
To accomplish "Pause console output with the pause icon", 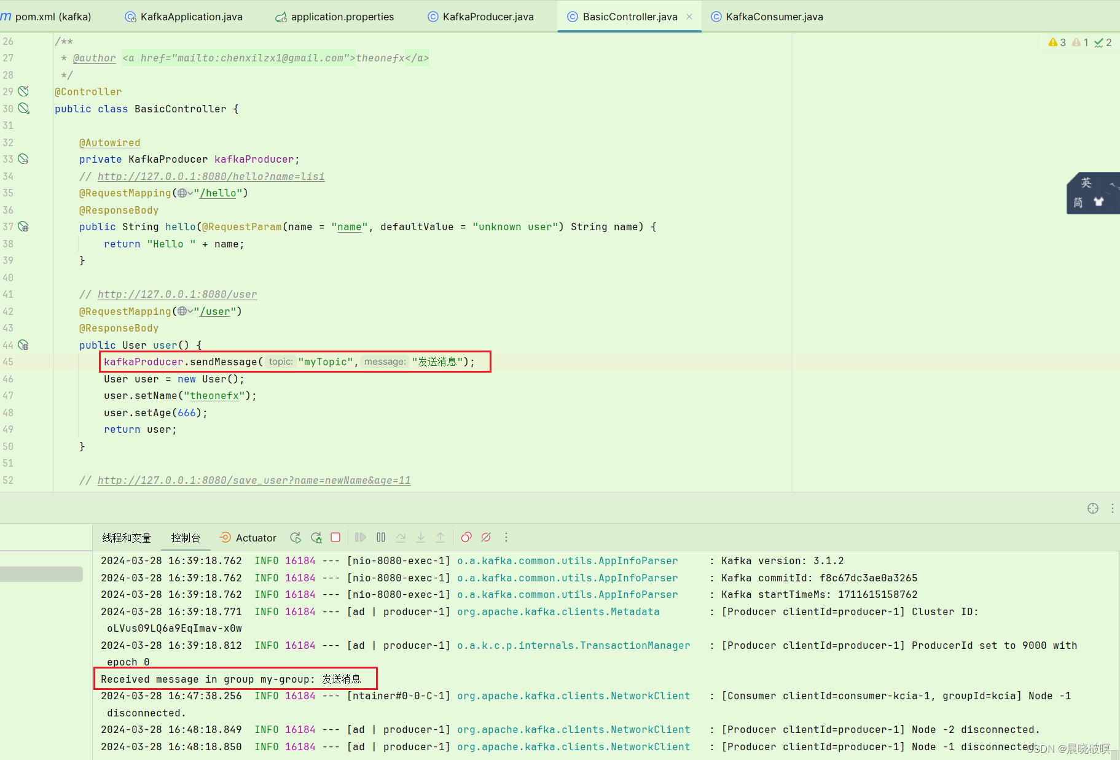I will [x=381, y=537].
